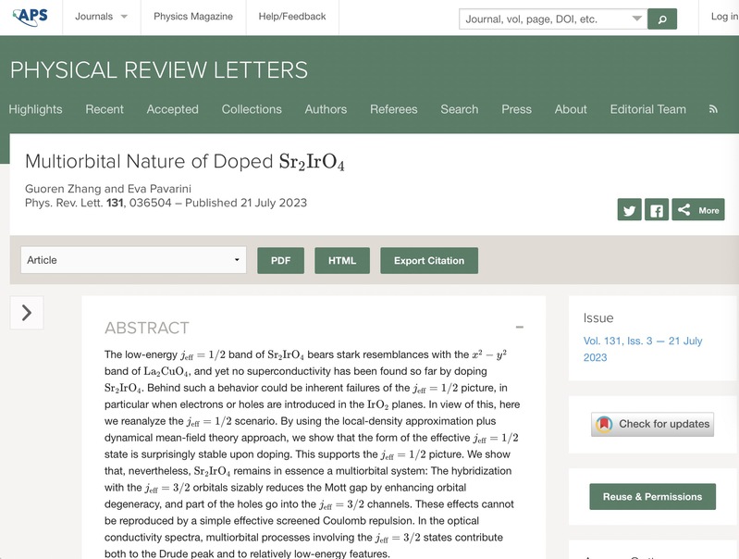This screenshot has height=559, width=739.
Task: Share article on Facebook
Action: tap(656, 210)
